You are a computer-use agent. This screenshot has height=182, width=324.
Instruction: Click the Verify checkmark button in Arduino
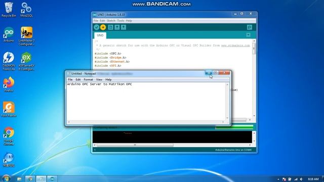[x=96, y=27]
